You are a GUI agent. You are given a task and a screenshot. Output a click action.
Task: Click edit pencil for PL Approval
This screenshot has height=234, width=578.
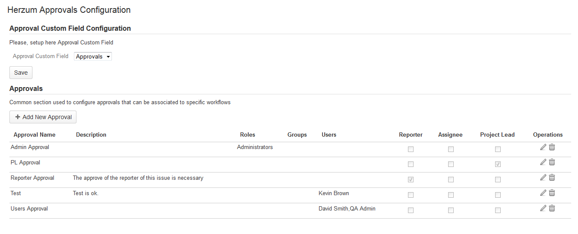point(543,162)
